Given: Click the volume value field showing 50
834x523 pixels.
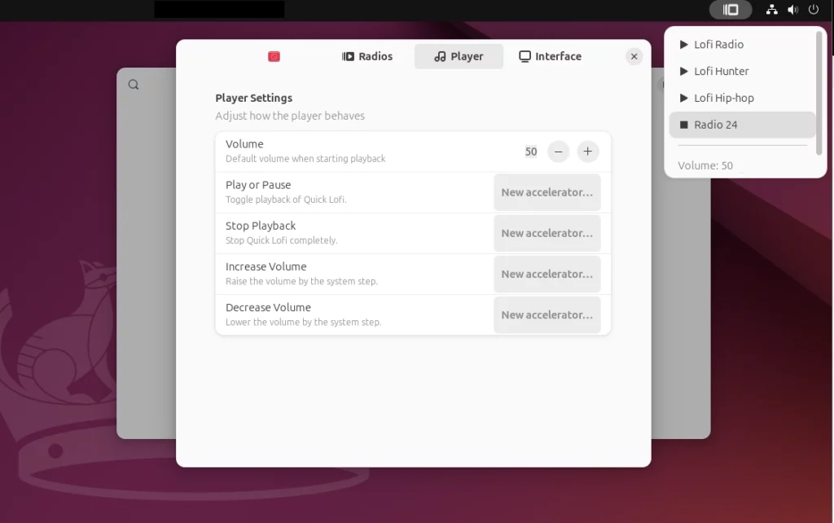Looking at the screenshot, I should click(x=531, y=152).
